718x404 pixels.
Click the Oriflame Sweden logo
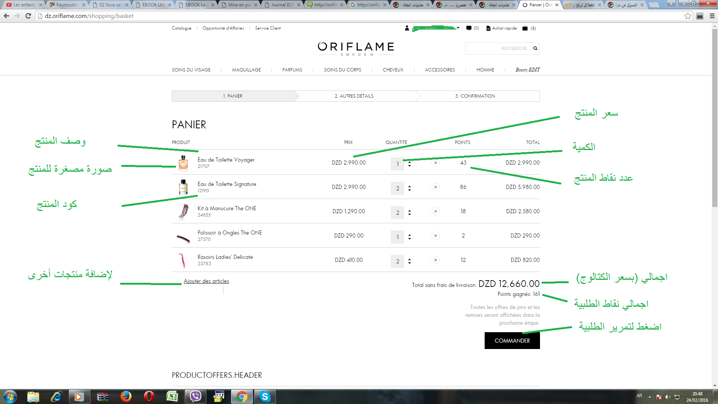[356, 49]
